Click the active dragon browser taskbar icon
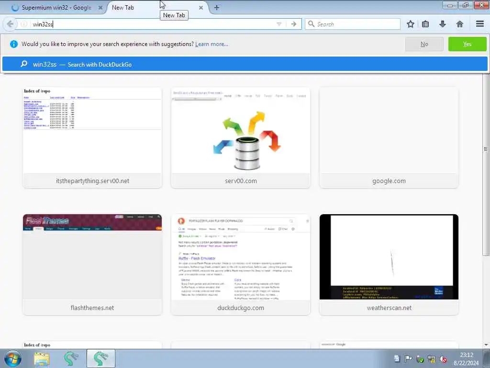This screenshot has height=368, width=490. (100, 358)
